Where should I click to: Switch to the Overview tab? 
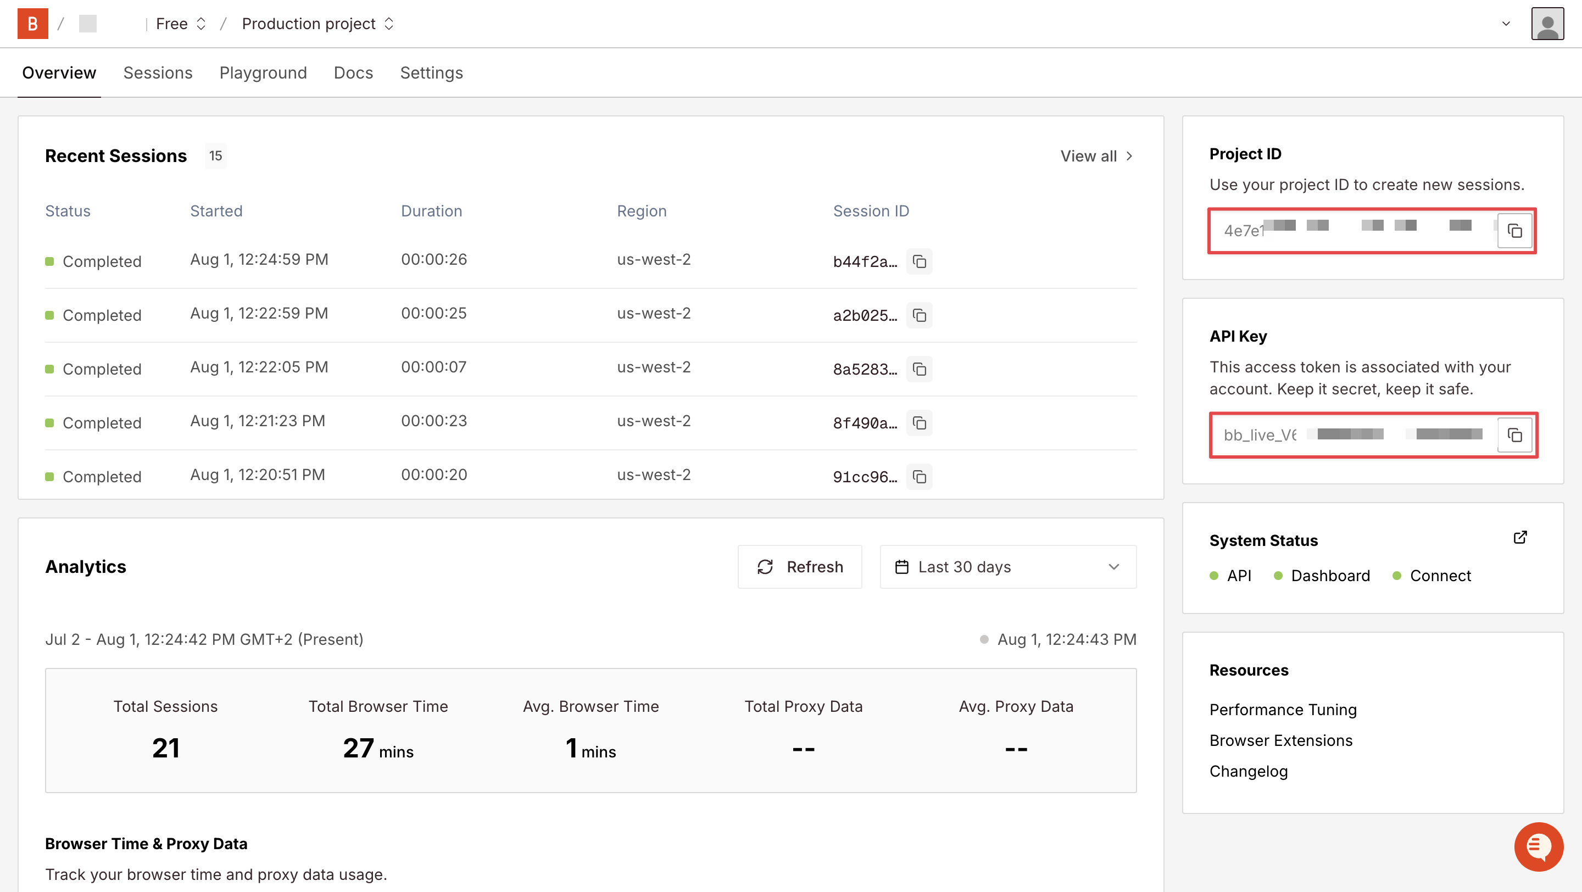(59, 73)
